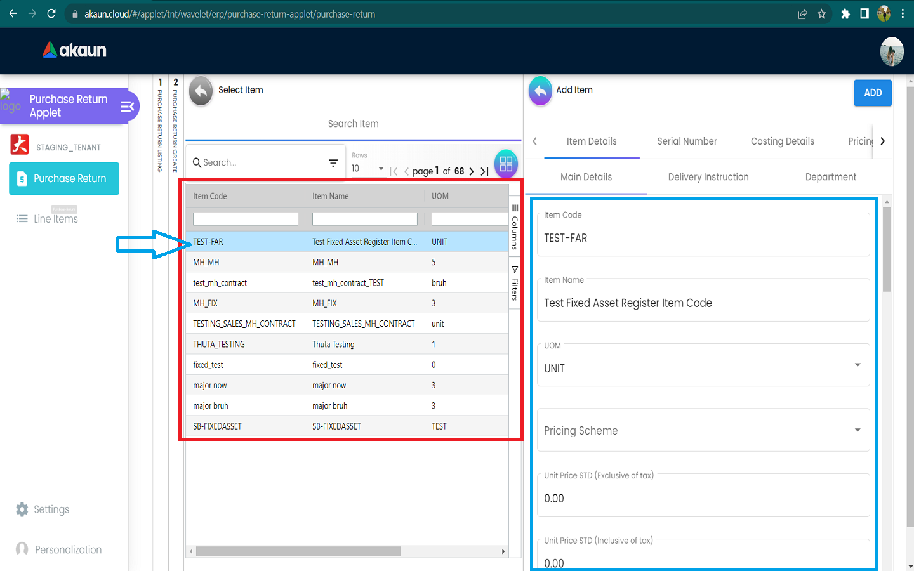
Task: Open the user profile avatar in header
Action: click(x=891, y=51)
